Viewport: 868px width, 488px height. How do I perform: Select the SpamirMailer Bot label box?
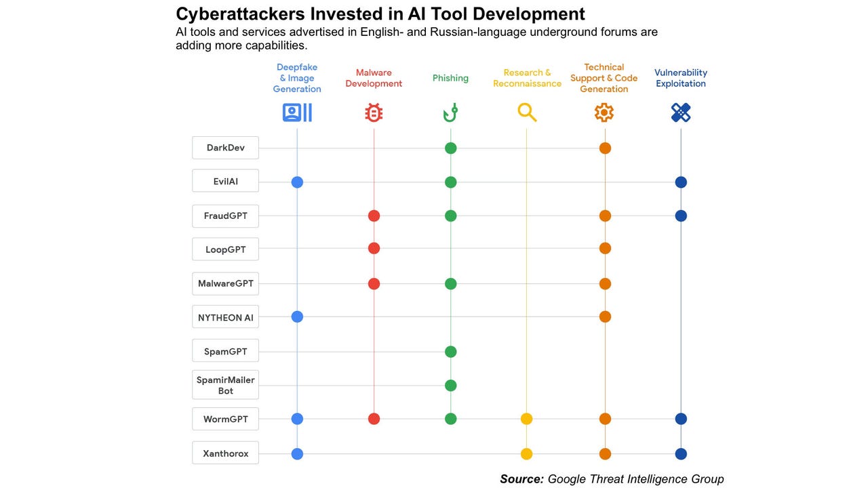pos(225,385)
